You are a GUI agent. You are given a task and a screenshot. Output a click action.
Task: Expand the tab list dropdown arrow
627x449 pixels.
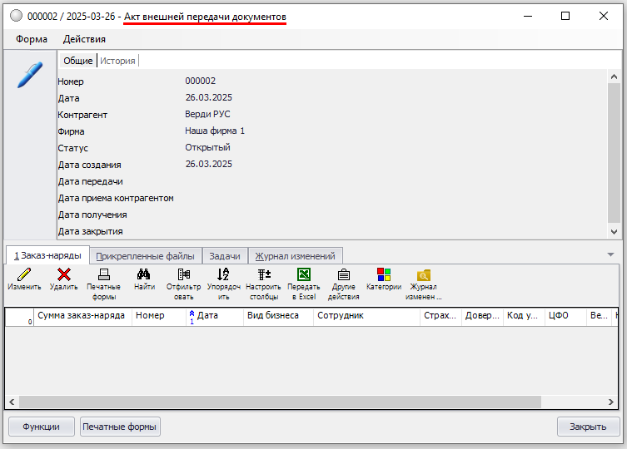coord(610,255)
